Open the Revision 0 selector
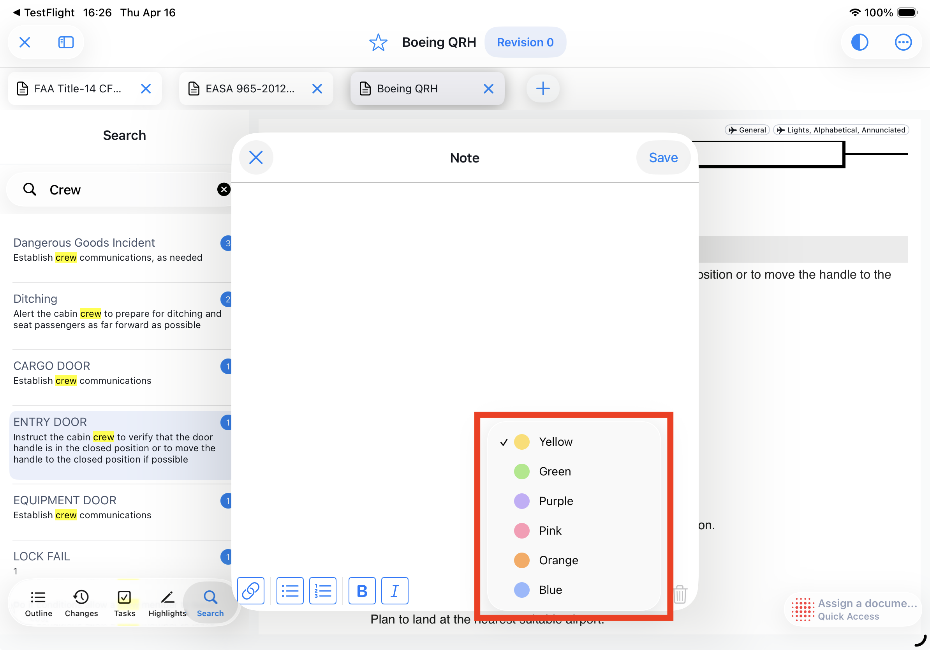This screenshot has width=930, height=650. click(x=525, y=42)
